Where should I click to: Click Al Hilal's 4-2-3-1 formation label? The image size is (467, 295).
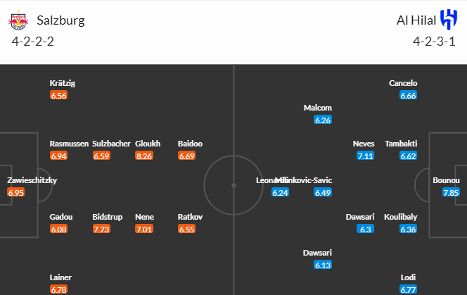[x=434, y=42]
